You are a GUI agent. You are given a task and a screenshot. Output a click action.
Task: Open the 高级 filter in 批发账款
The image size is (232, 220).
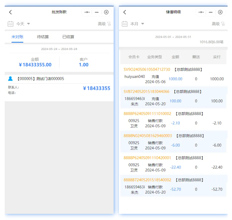(x=104, y=24)
